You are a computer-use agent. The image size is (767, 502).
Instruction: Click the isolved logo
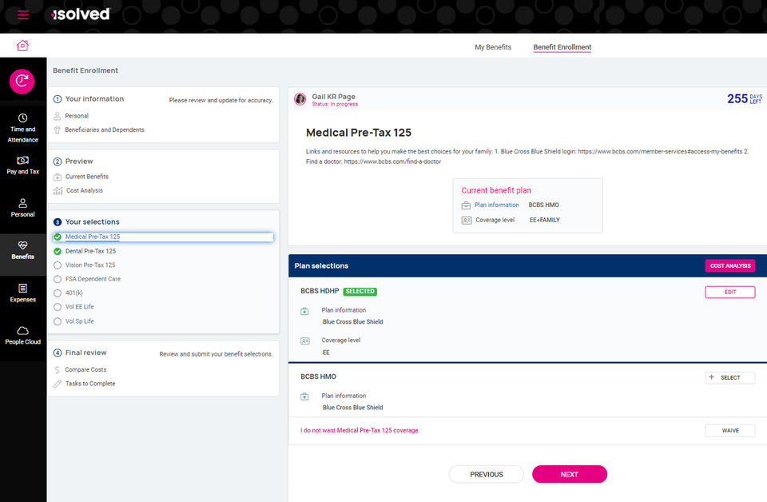pos(81,14)
